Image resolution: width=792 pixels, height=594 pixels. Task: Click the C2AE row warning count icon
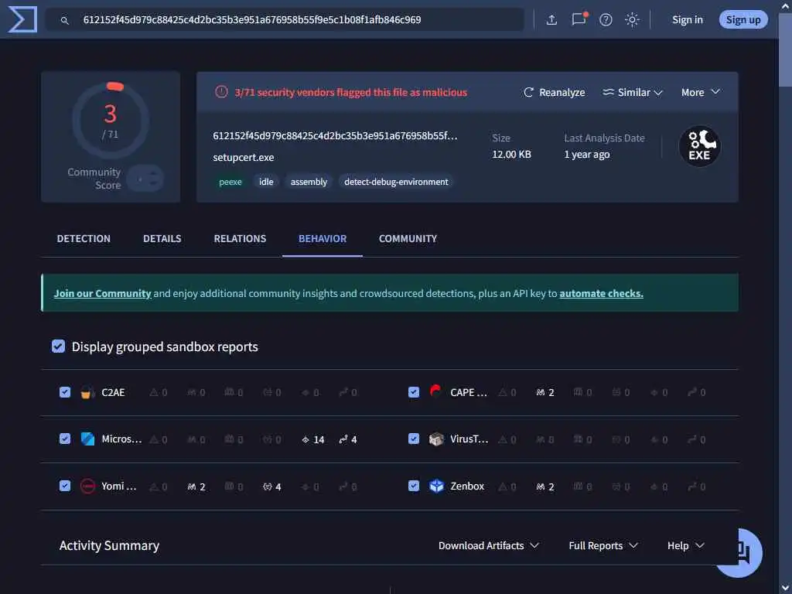[x=154, y=392]
